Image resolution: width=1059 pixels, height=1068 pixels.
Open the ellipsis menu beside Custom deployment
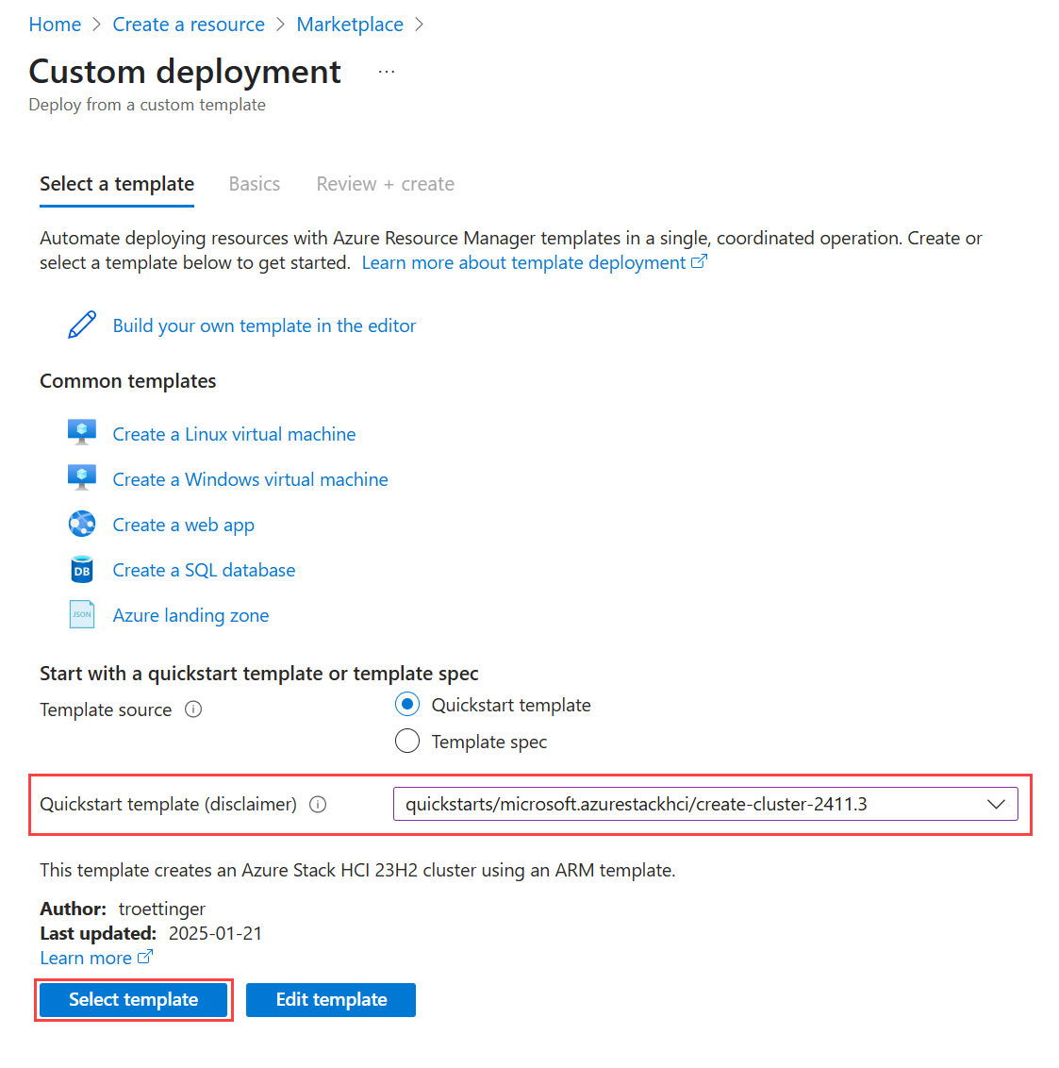click(x=387, y=72)
